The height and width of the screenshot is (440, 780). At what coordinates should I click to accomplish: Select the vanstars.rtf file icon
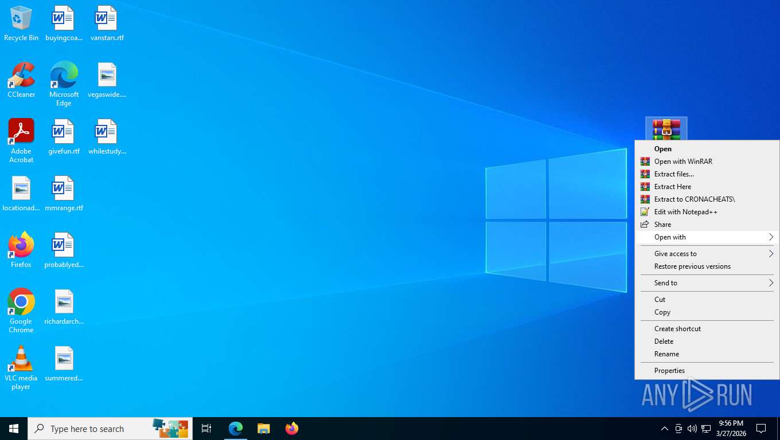(107, 23)
